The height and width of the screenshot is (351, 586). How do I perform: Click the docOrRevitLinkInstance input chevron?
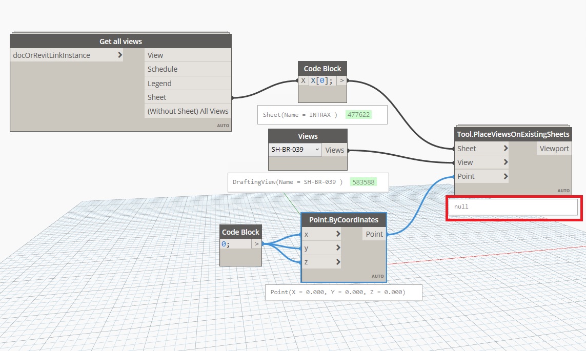[120, 55]
